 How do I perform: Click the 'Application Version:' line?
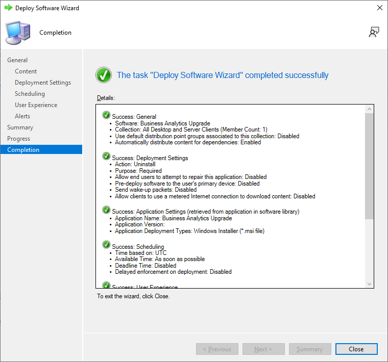[140, 224]
